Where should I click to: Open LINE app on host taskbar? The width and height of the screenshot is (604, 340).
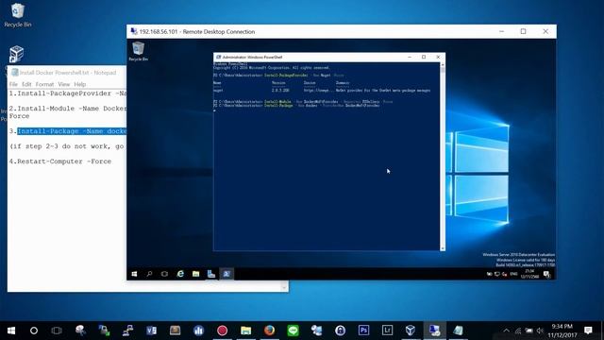tap(294, 331)
